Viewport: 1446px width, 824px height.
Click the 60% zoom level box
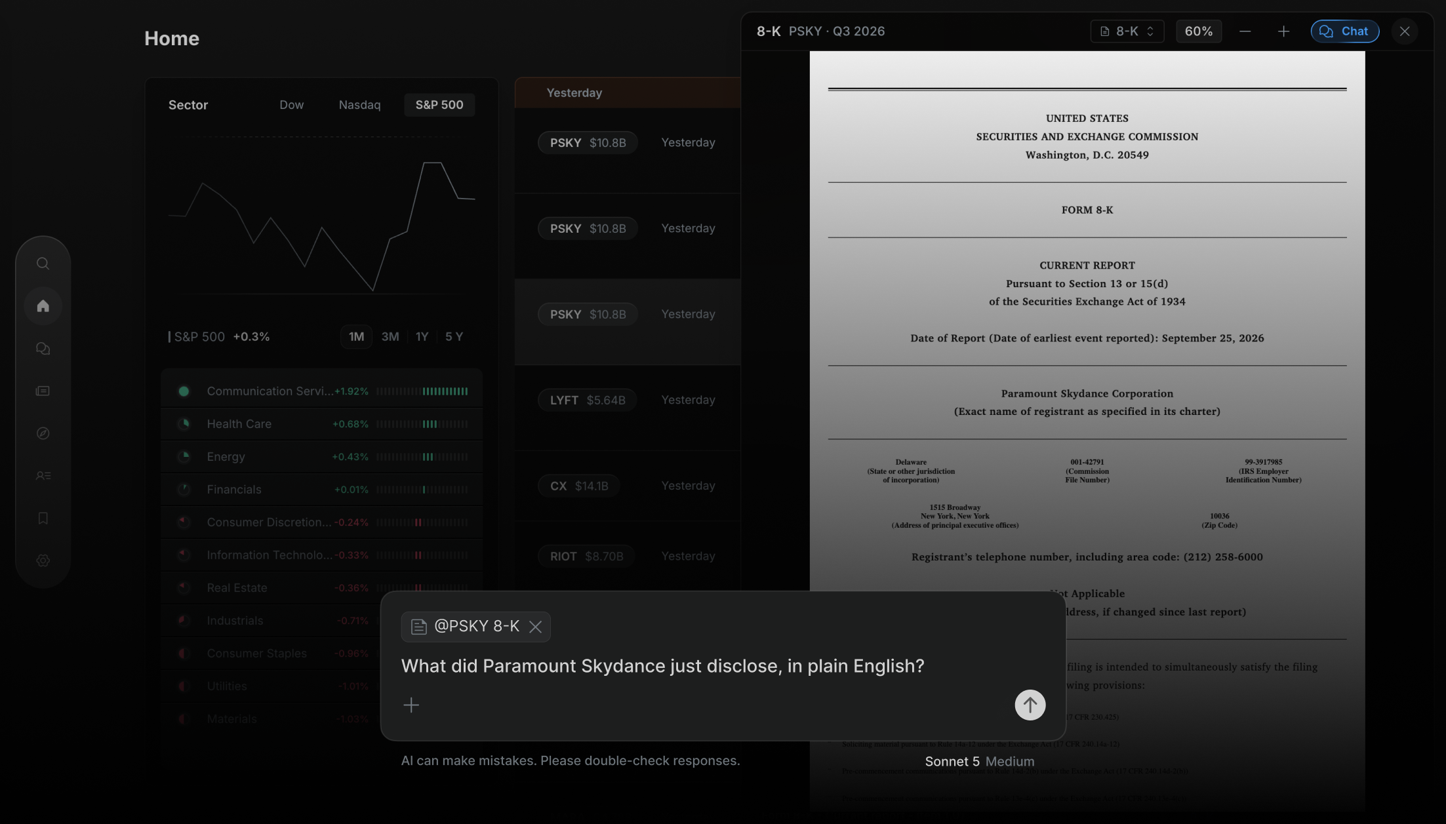[x=1198, y=31]
